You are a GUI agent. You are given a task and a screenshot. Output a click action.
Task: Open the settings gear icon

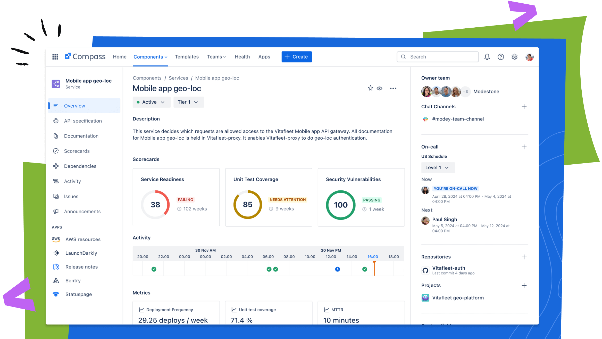point(514,57)
